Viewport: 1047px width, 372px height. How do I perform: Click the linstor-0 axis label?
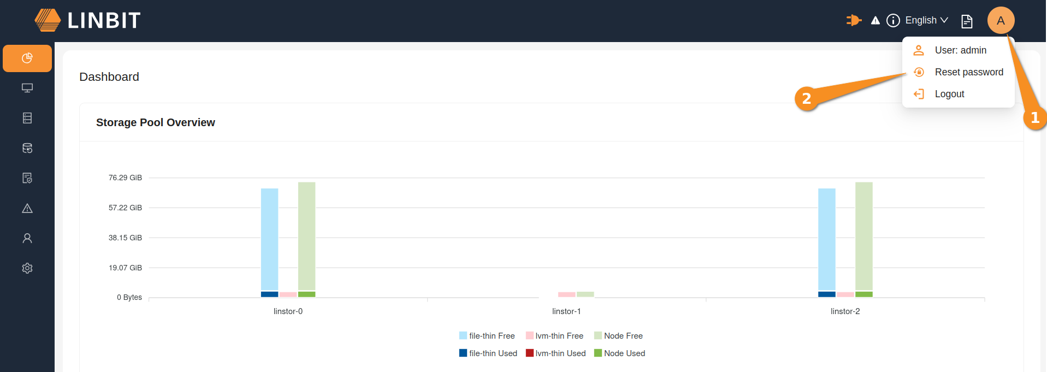[288, 311]
